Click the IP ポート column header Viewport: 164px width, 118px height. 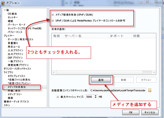[120, 36]
